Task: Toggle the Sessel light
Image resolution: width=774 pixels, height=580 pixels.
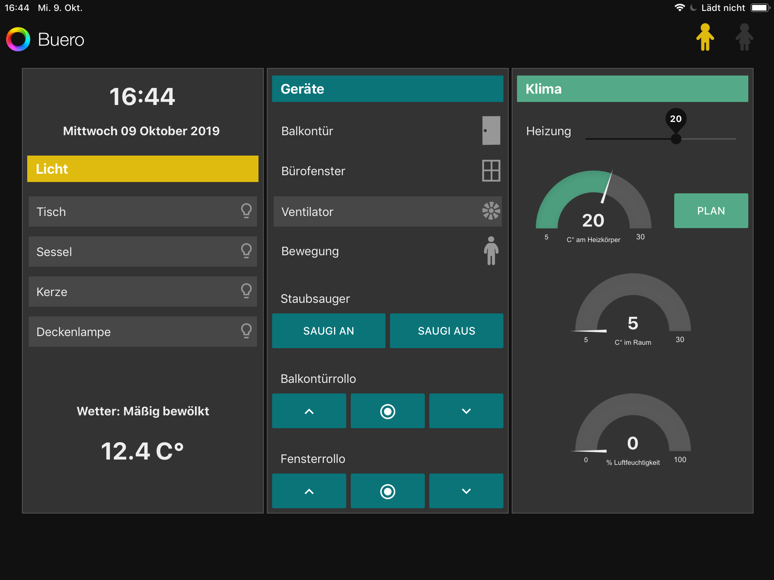Action: (143, 251)
